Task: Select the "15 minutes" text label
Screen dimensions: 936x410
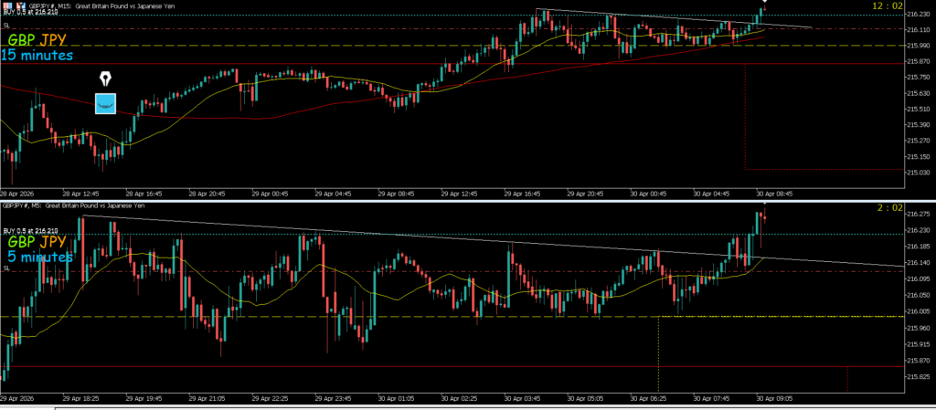Action: [36, 56]
